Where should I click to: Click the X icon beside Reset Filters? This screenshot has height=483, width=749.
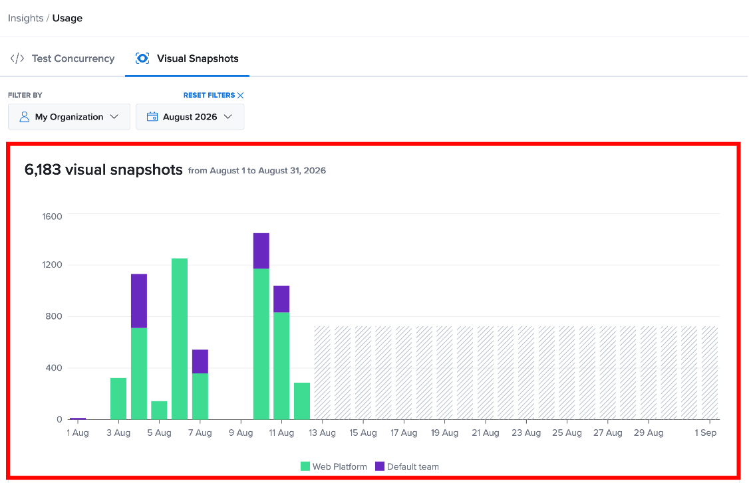tap(240, 96)
